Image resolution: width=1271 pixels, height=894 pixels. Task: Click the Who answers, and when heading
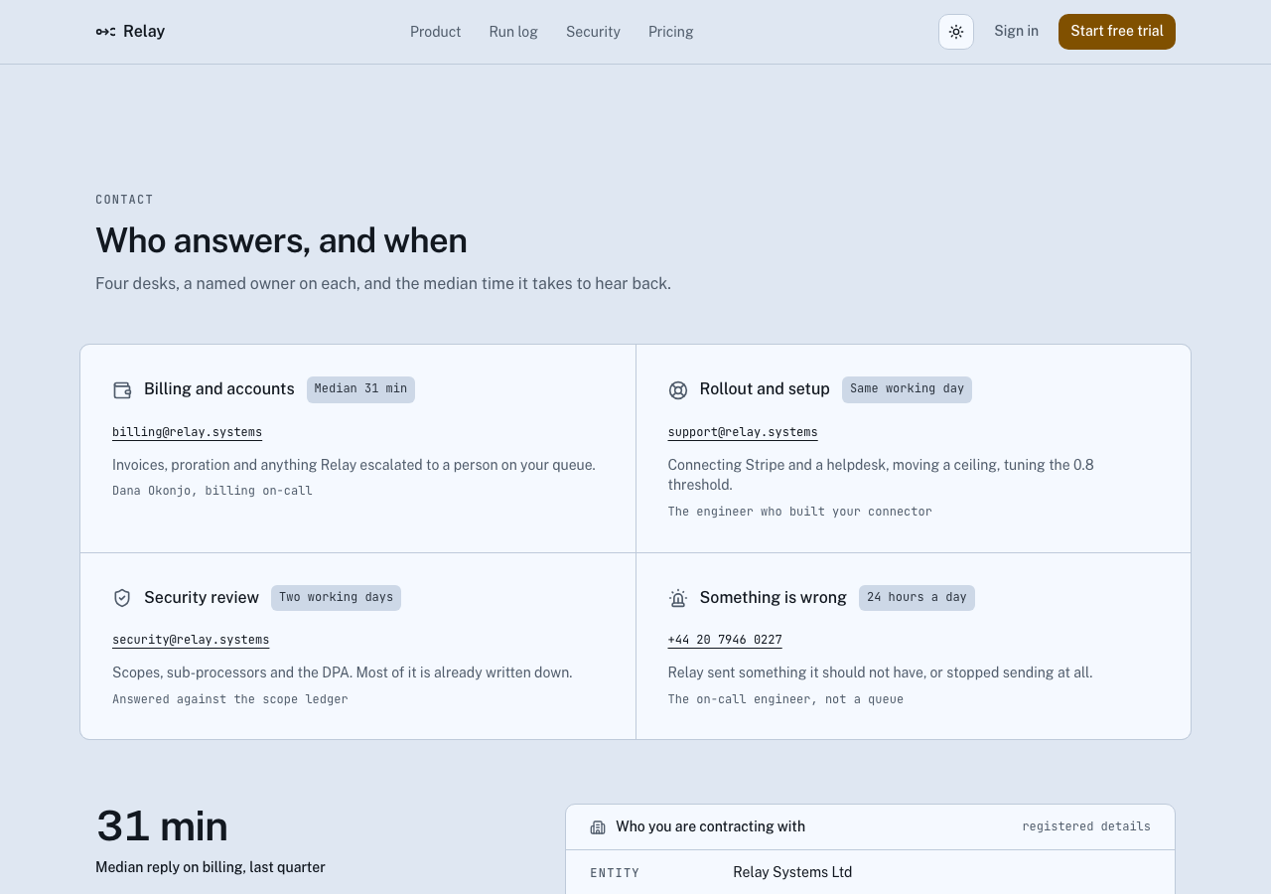click(x=281, y=240)
